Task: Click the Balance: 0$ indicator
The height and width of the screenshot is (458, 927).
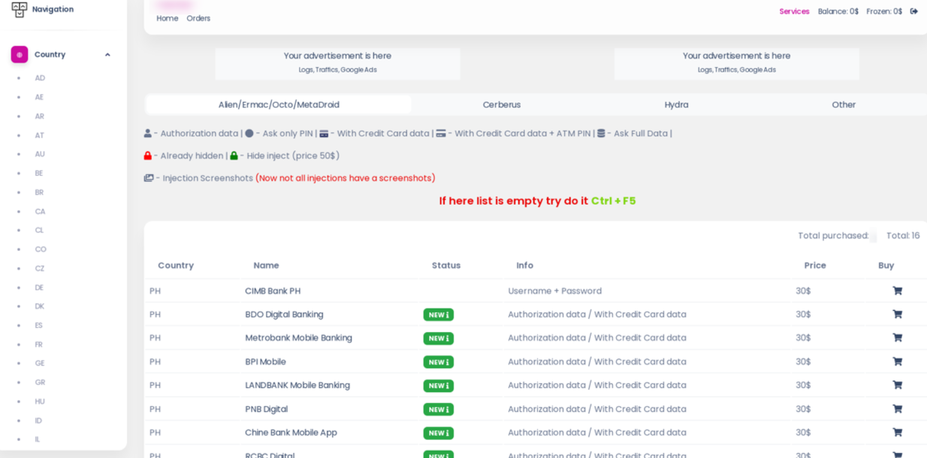Action: pyautogui.click(x=838, y=11)
